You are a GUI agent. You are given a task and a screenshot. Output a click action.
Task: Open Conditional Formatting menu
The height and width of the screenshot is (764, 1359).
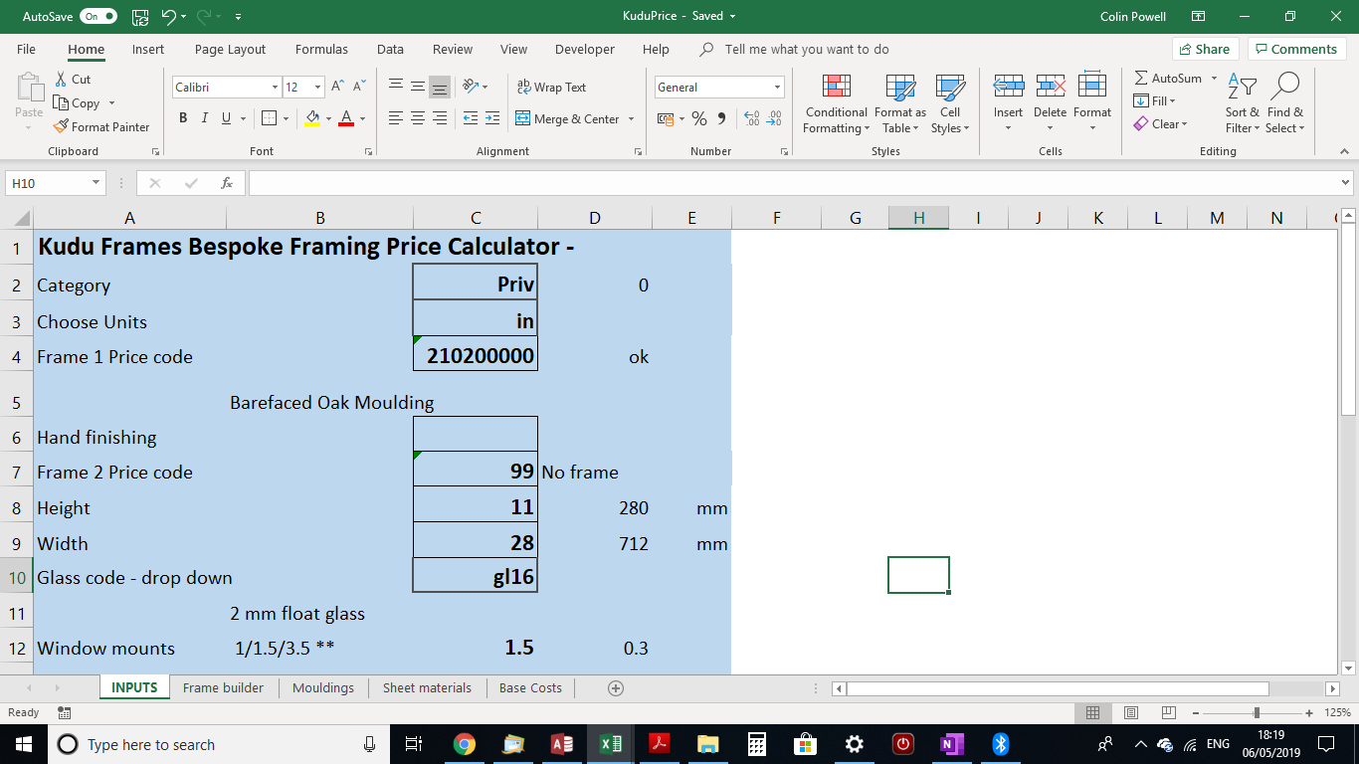837,103
